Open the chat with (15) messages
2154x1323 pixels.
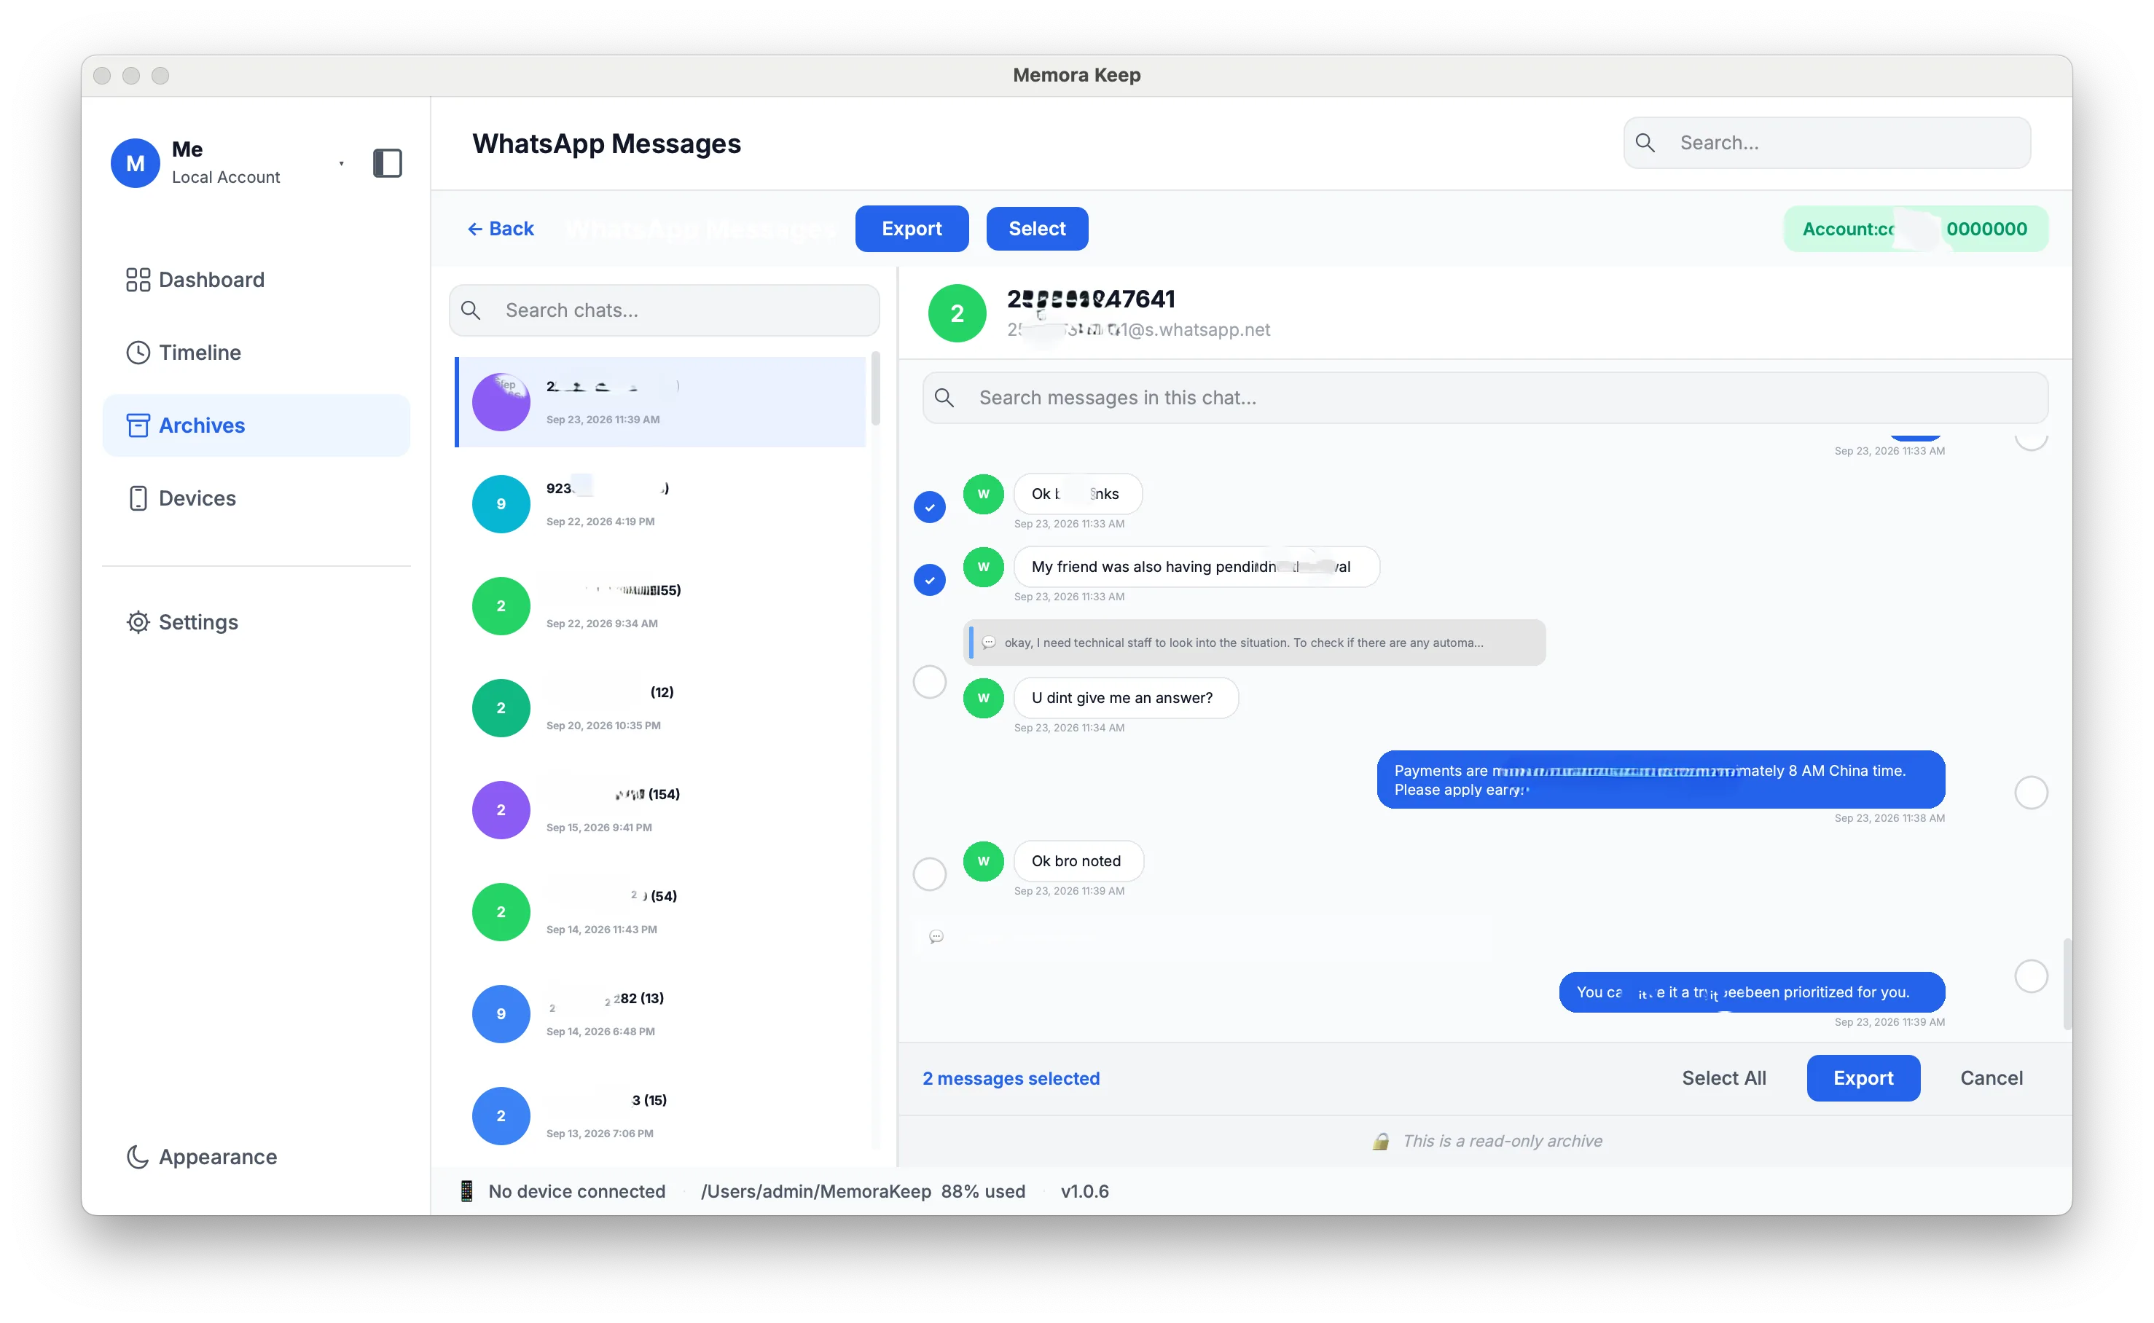click(662, 1115)
